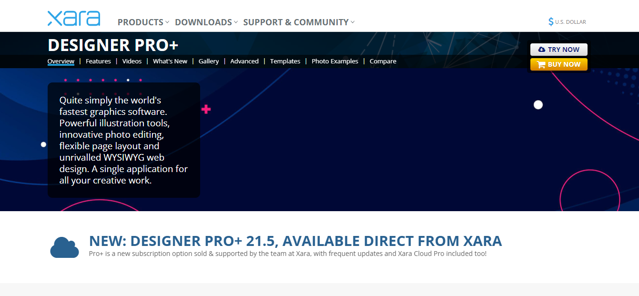Click the TRY NOW button

pos(559,50)
